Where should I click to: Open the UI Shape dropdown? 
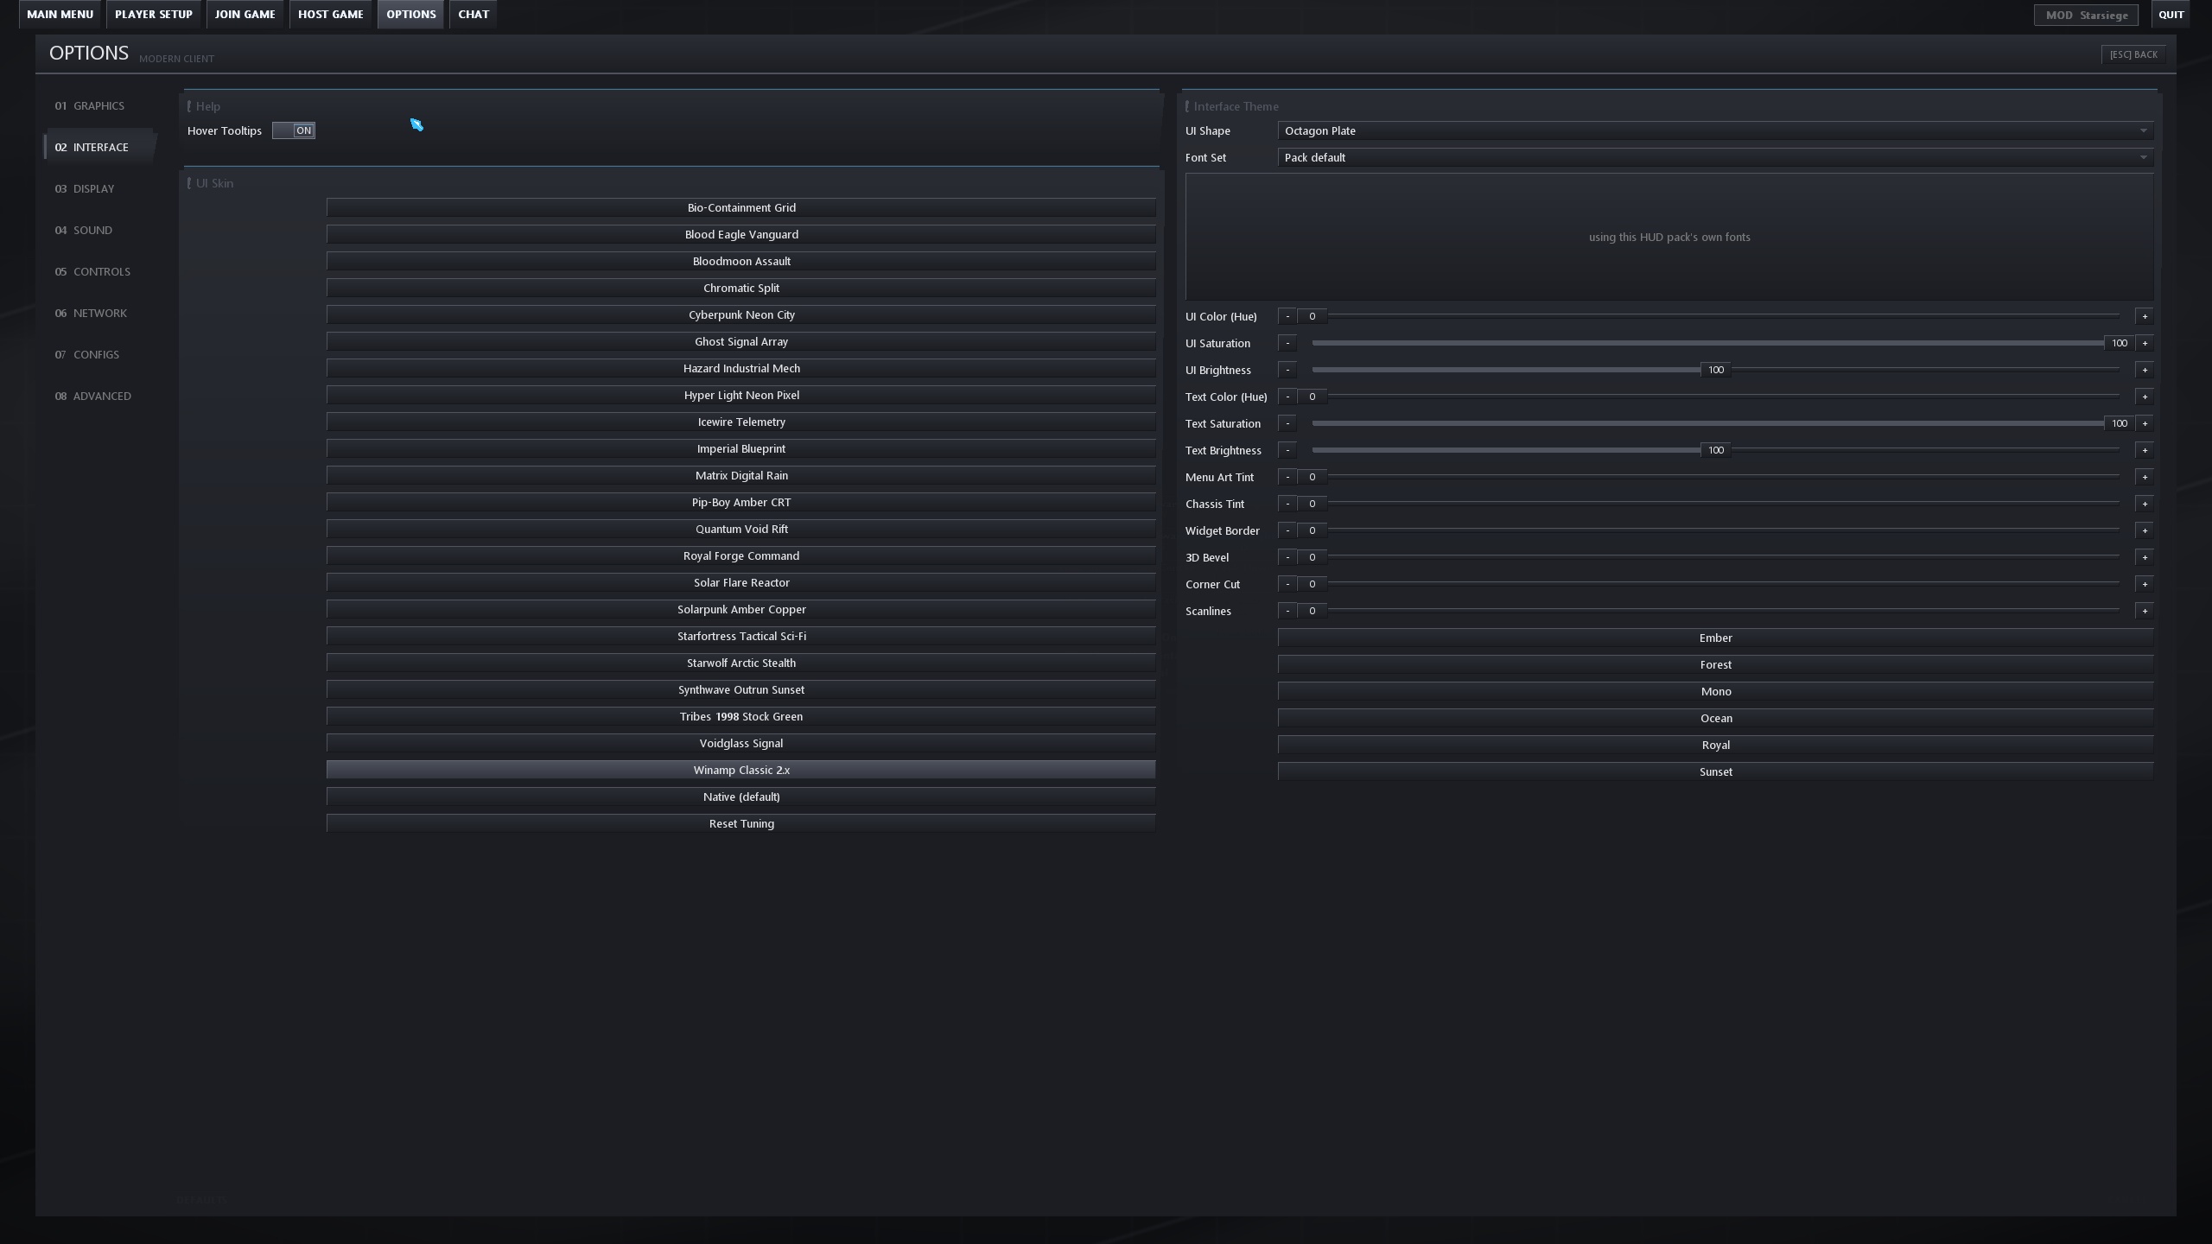click(1715, 130)
